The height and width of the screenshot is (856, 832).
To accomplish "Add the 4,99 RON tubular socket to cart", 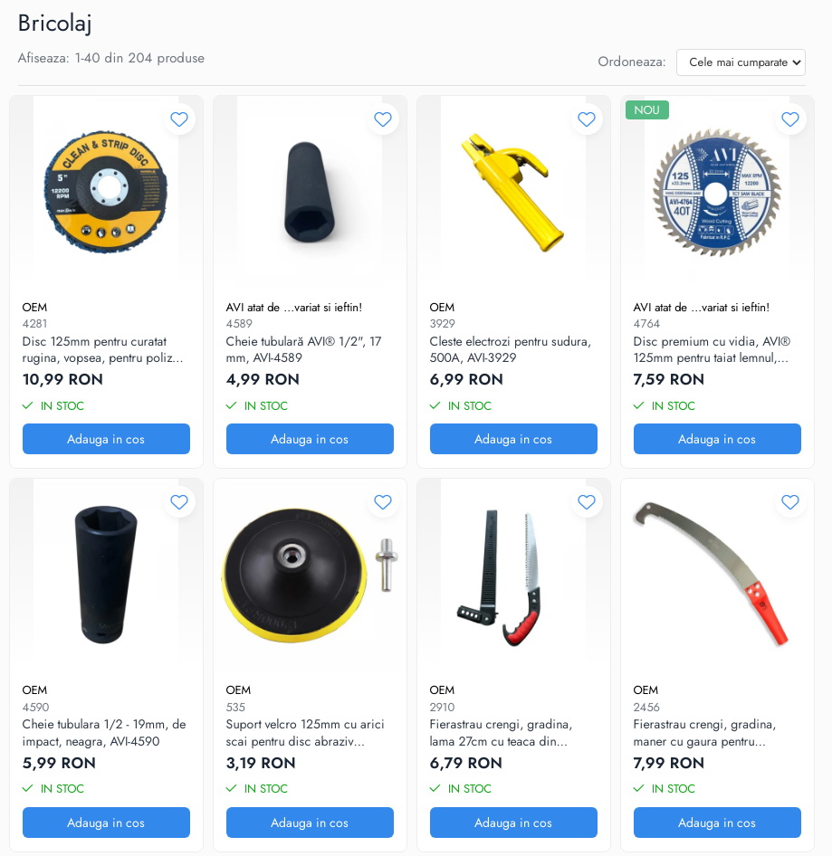I will pos(310,439).
